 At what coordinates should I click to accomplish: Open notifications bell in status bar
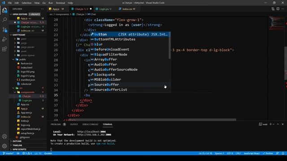(x=283, y=153)
